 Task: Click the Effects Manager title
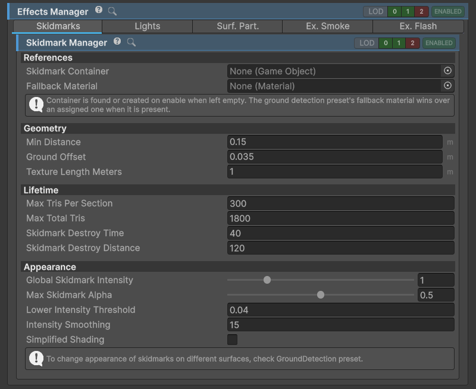click(x=52, y=11)
